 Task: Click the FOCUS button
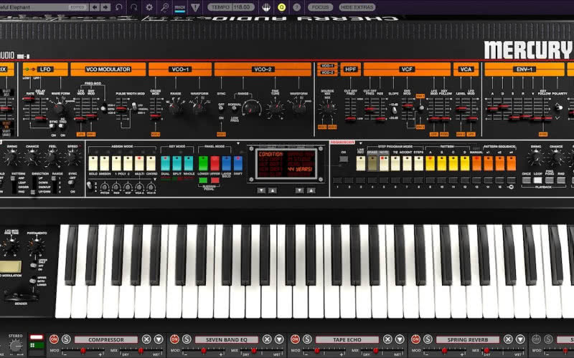[x=319, y=7]
